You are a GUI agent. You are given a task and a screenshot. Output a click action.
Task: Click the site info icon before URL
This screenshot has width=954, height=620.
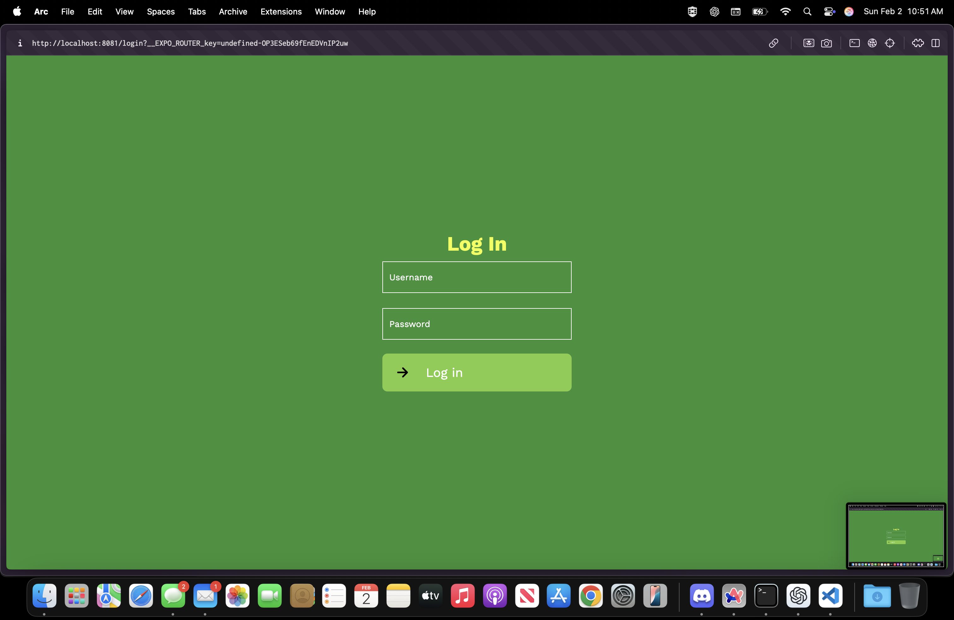coord(20,43)
